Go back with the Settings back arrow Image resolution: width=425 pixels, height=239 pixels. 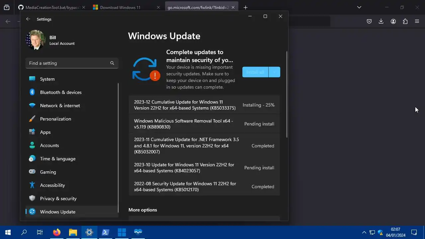pyautogui.click(x=28, y=19)
